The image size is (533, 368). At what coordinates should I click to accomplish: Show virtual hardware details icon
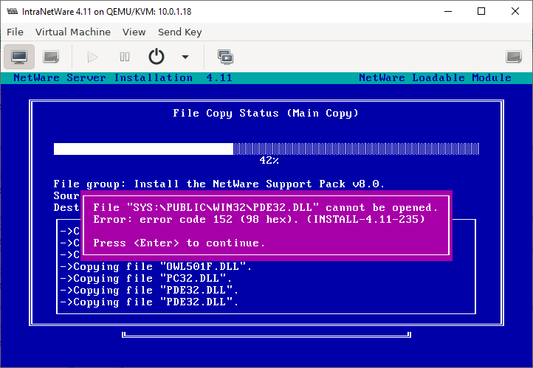click(x=51, y=57)
